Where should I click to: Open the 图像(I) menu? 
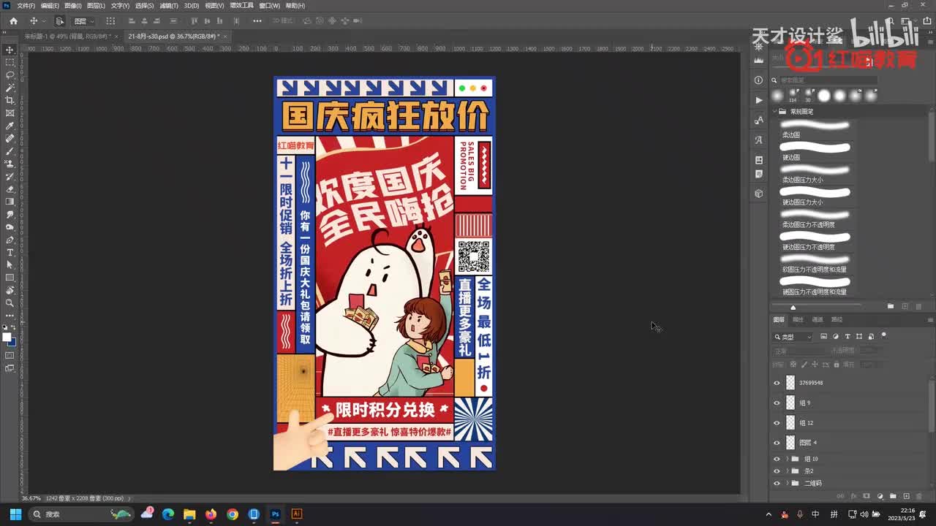(x=72, y=5)
